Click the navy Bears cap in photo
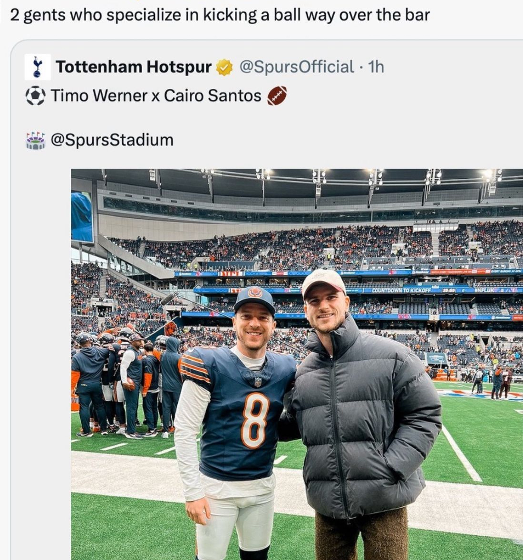The width and height of the screenshot is (523, 560). (x=254, y=299)
